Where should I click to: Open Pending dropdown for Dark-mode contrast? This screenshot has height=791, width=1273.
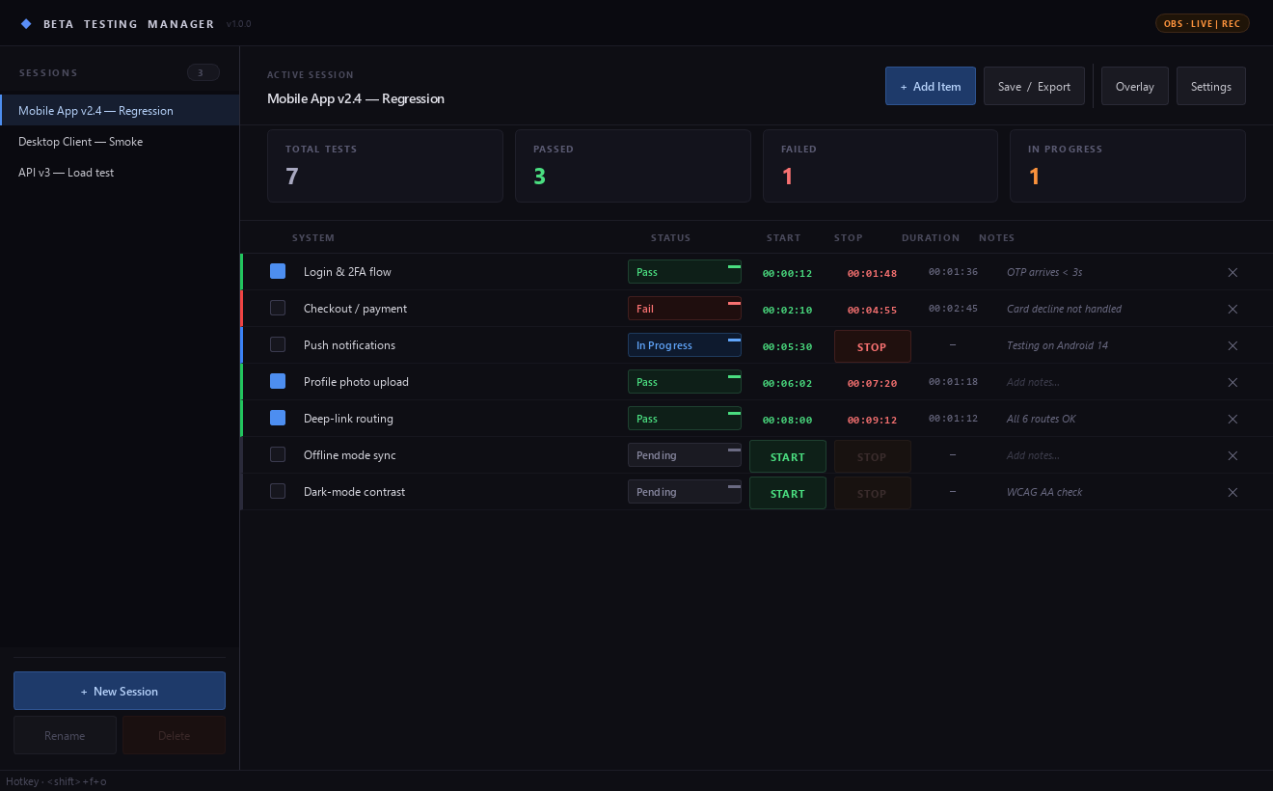pyautogui.click(x=685, y=492)
